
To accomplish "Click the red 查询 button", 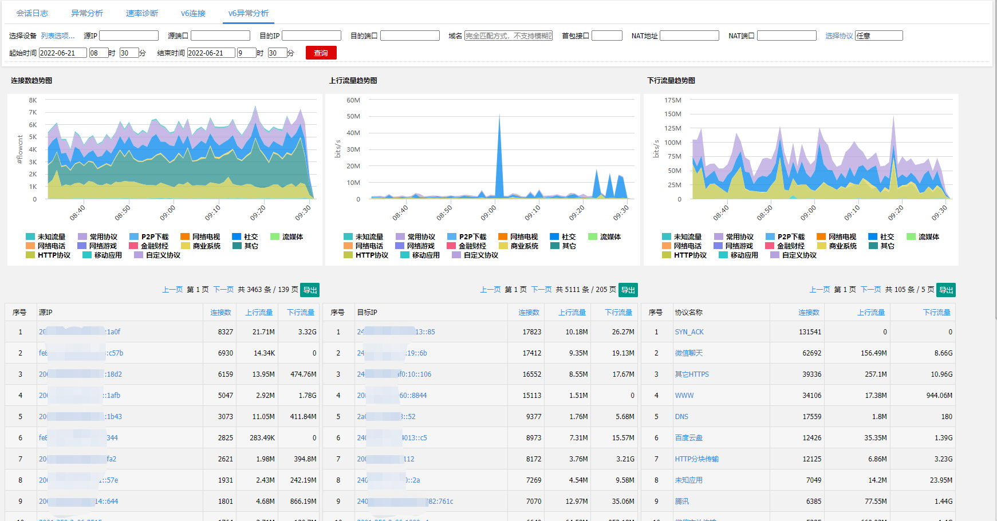I will pyautogui.click(x=321, y=53).
